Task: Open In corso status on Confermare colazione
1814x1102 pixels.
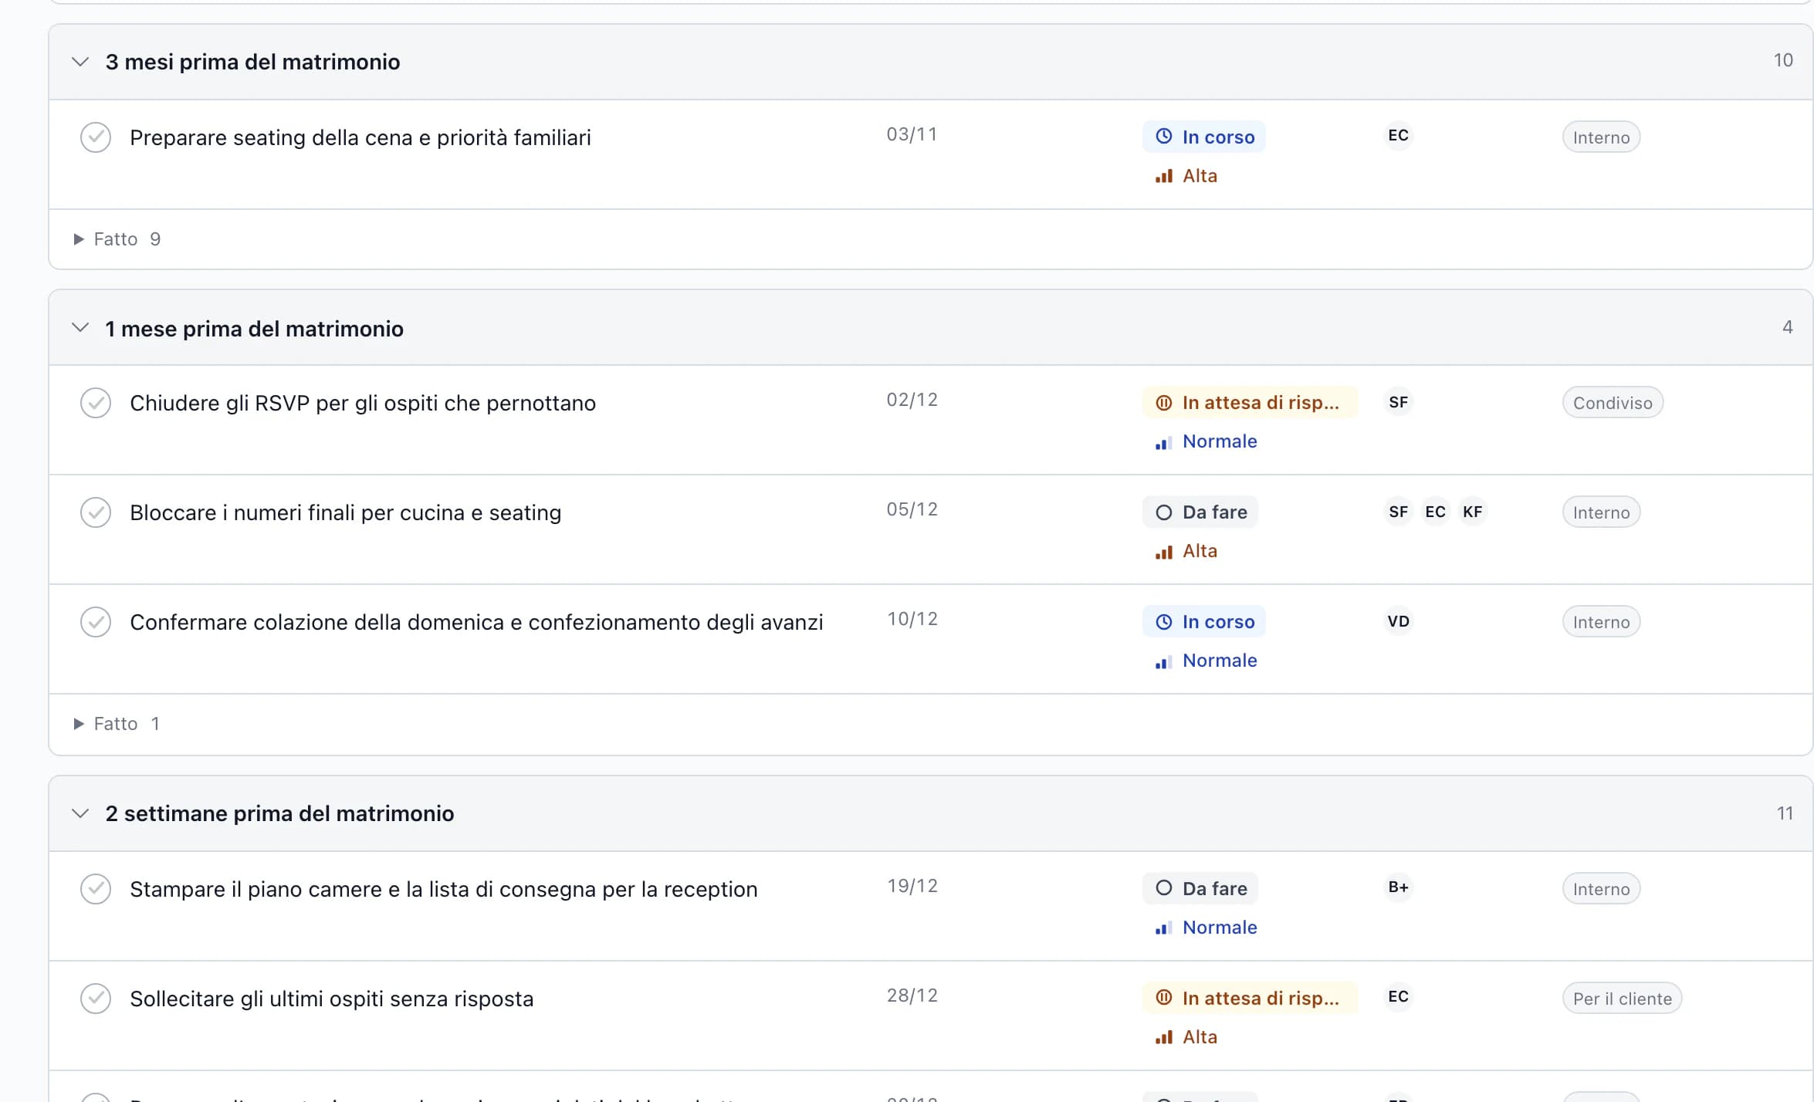Action: (x=1204, y=621)
